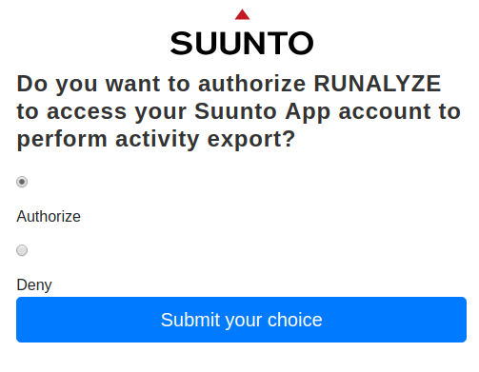
Task: Select the Deny radio button
Action: tap(22, 250)
